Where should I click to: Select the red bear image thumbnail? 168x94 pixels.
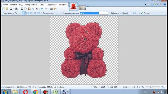pyautogui.click(x=73, y=6)
